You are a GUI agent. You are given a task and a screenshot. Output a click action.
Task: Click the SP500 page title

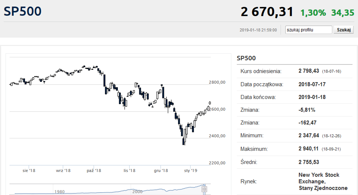(x=23, y=11)
